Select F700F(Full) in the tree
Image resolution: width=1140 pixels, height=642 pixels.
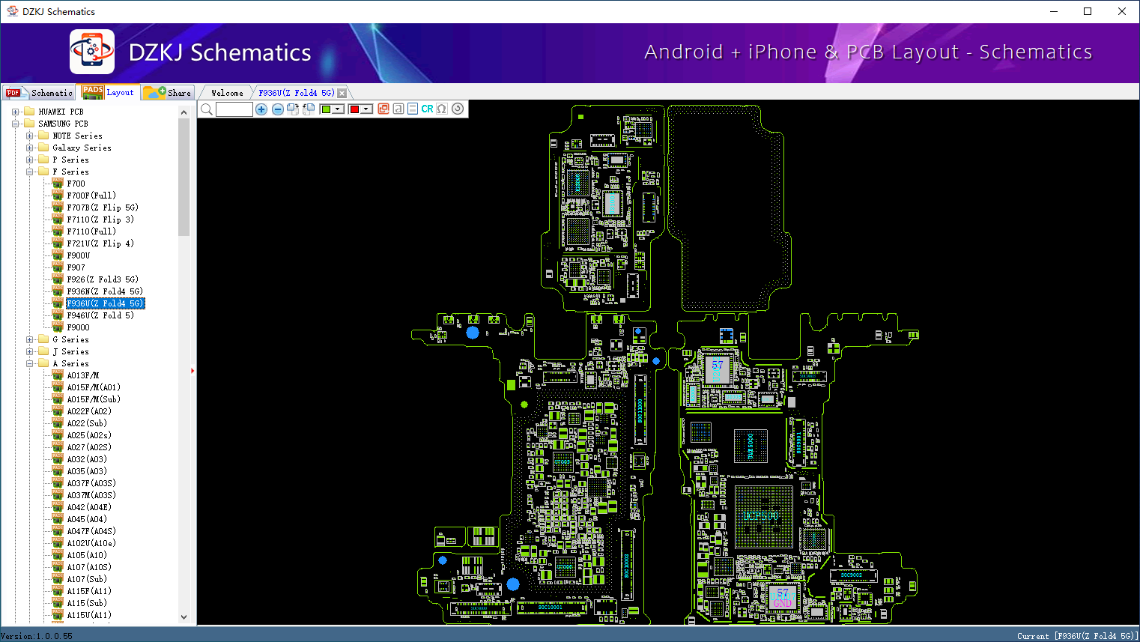coord(91,196)
